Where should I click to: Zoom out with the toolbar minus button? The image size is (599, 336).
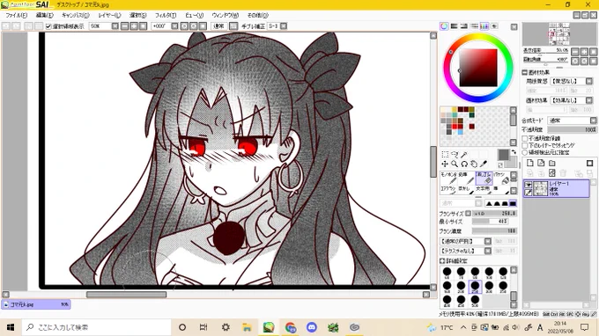(x=124, y=26)
